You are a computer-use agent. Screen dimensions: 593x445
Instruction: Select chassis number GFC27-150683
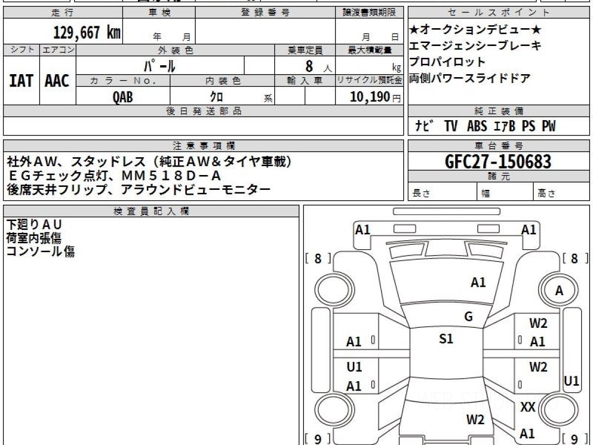tap(498, 161)
